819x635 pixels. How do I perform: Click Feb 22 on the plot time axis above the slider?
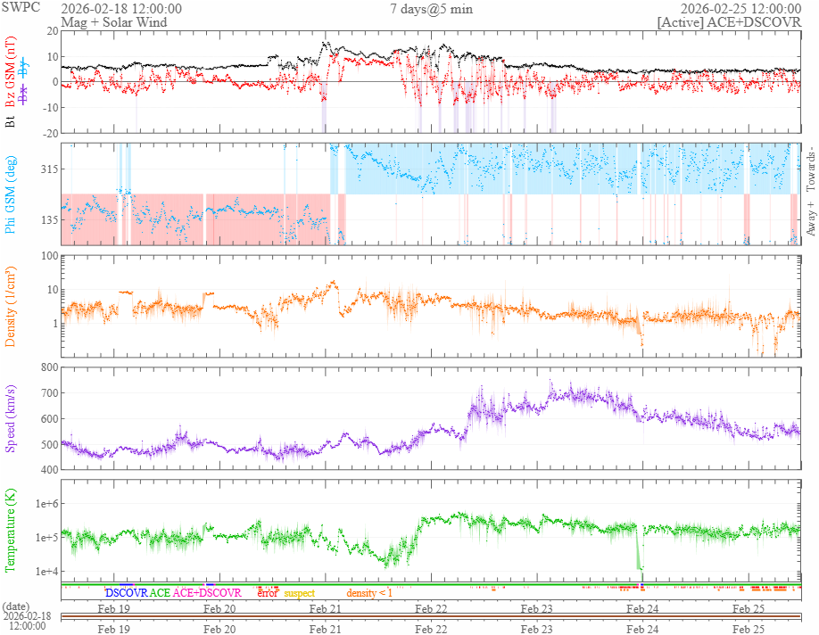pyautogui.click(x=431, y=608)
